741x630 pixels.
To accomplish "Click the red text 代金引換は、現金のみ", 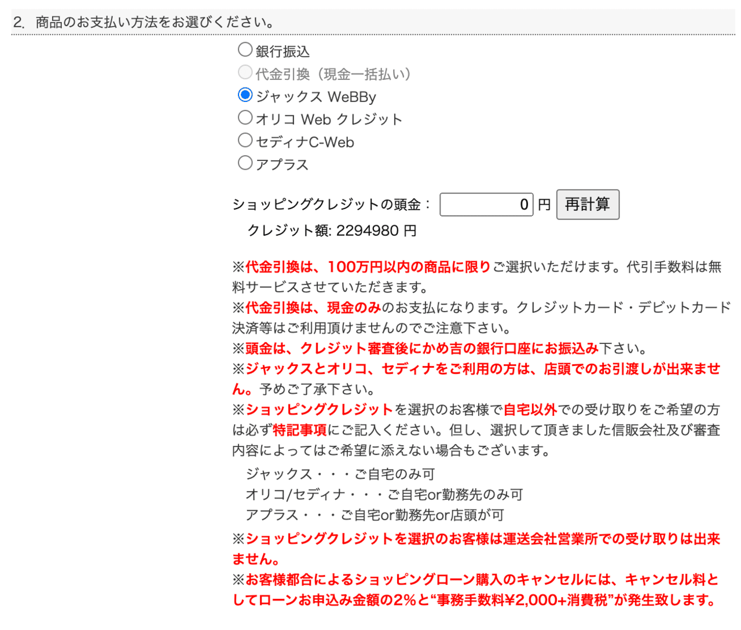I will [313, 307].
